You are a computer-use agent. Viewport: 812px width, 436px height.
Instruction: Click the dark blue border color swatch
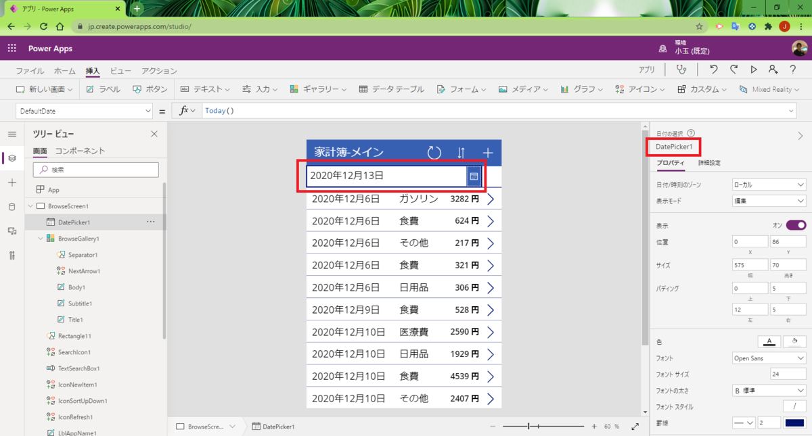pos(794,422)
